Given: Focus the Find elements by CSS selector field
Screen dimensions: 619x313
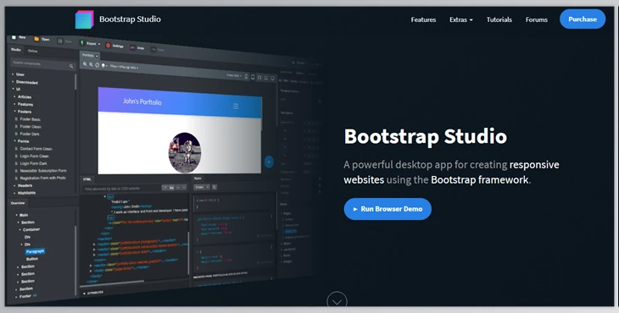Looking at the screenshot, I should [x=122, y=188].
